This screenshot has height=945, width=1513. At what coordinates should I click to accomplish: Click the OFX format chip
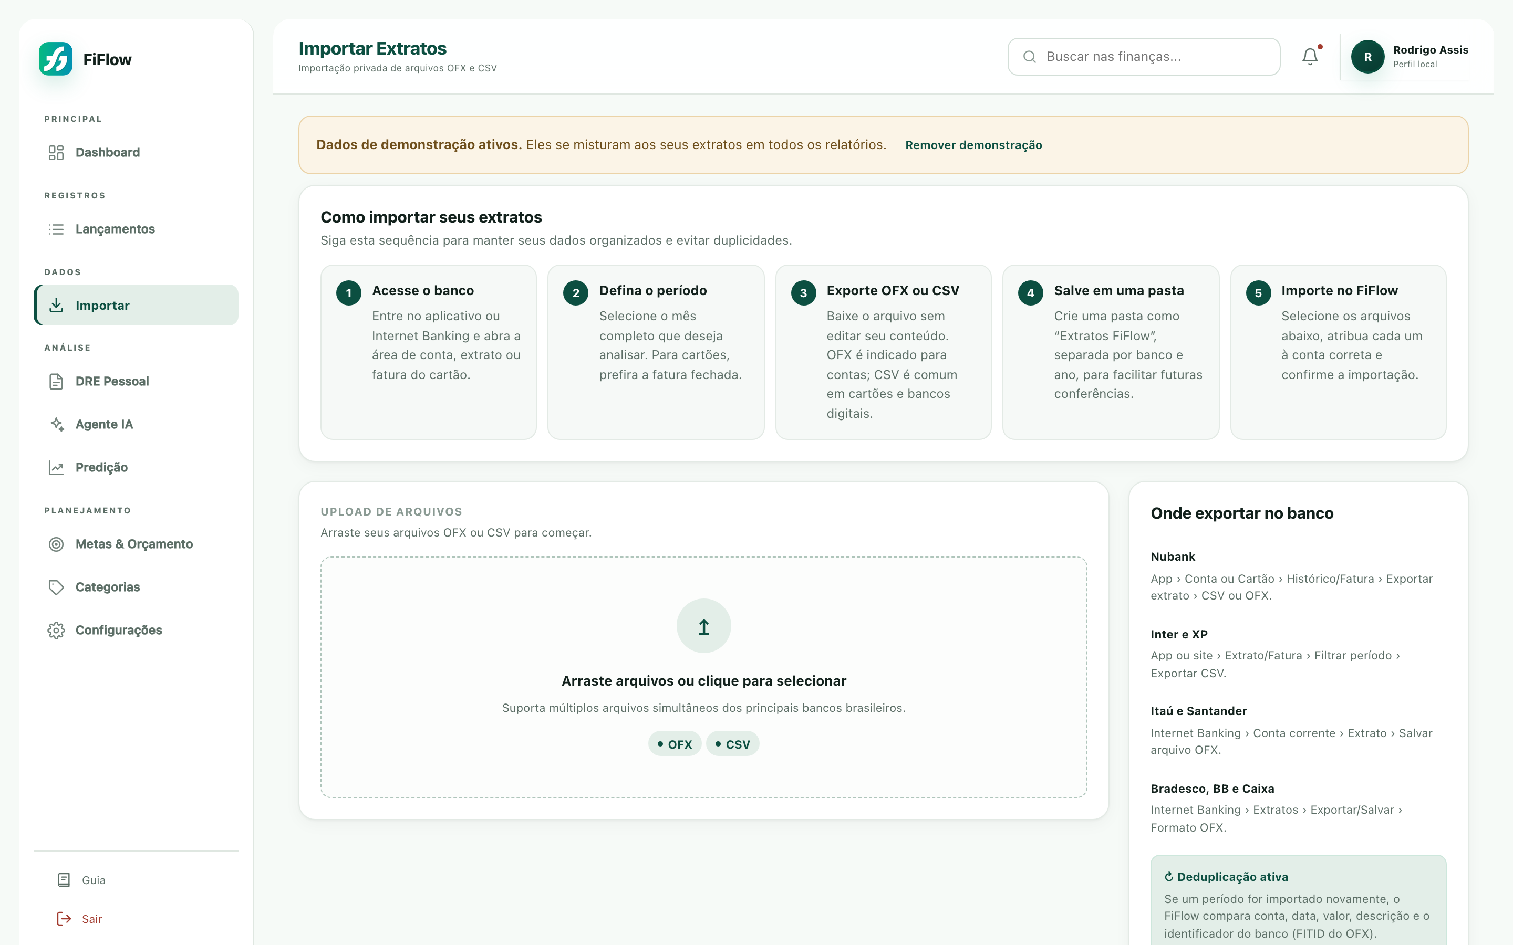[x=675, y=744]
